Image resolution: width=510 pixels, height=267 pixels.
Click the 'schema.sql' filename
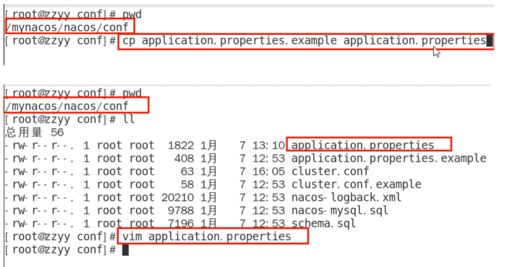tap(323, 223)
